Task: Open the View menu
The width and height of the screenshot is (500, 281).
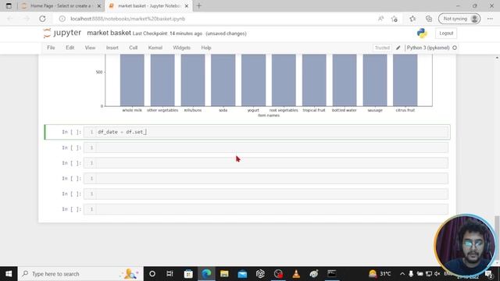Action: pos(91,48)
